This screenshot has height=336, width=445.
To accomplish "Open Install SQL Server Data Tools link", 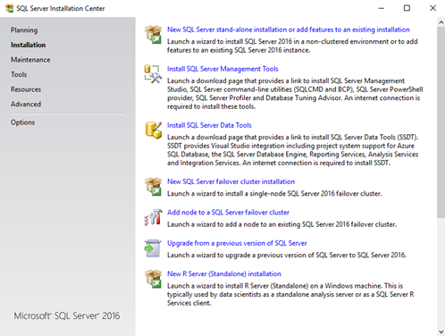I will click(209, 125).
